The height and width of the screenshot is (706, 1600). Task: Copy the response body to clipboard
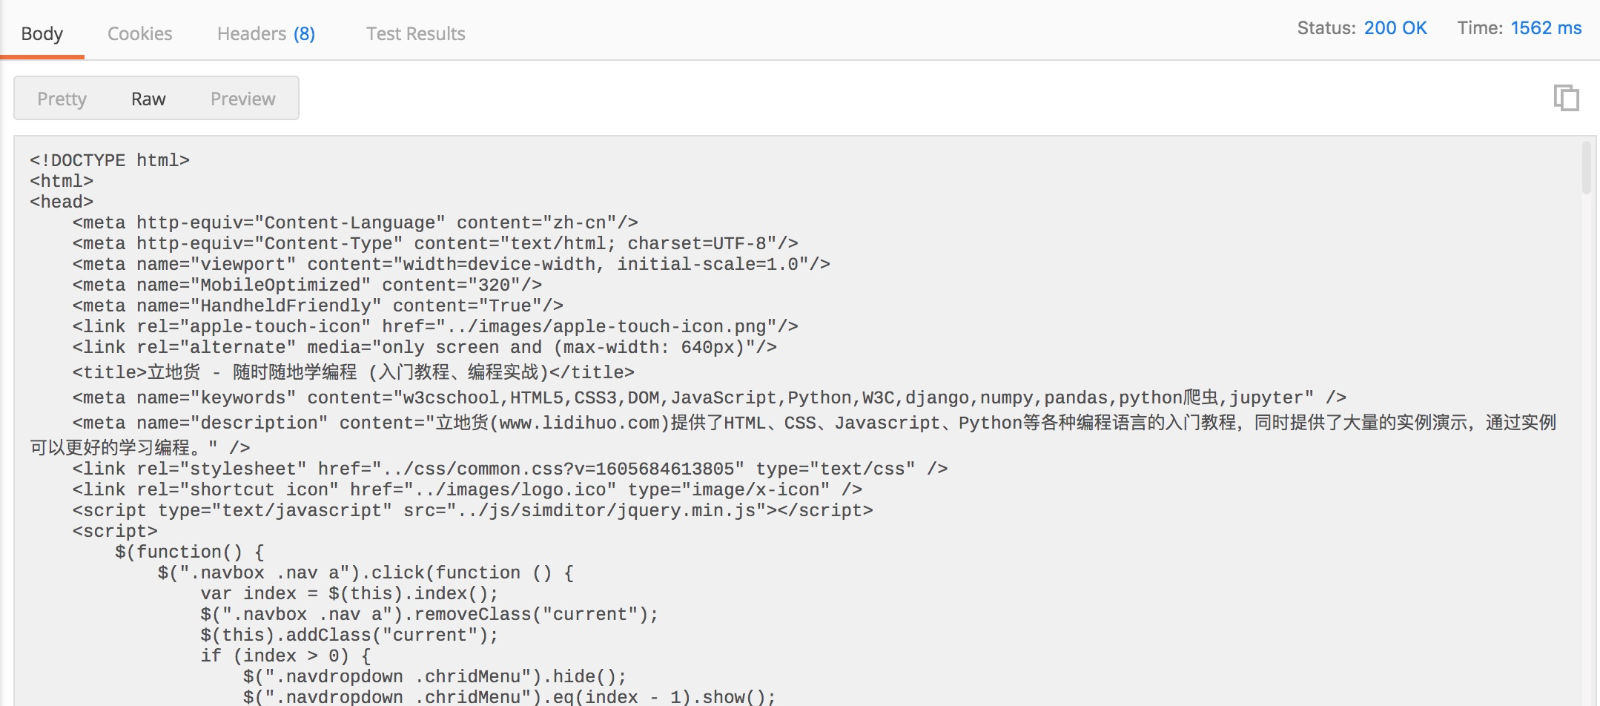click(1566, 98)
